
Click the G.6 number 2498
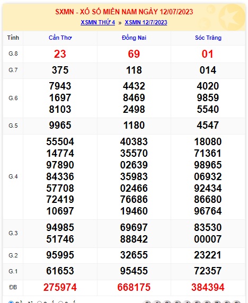[134, 109]
